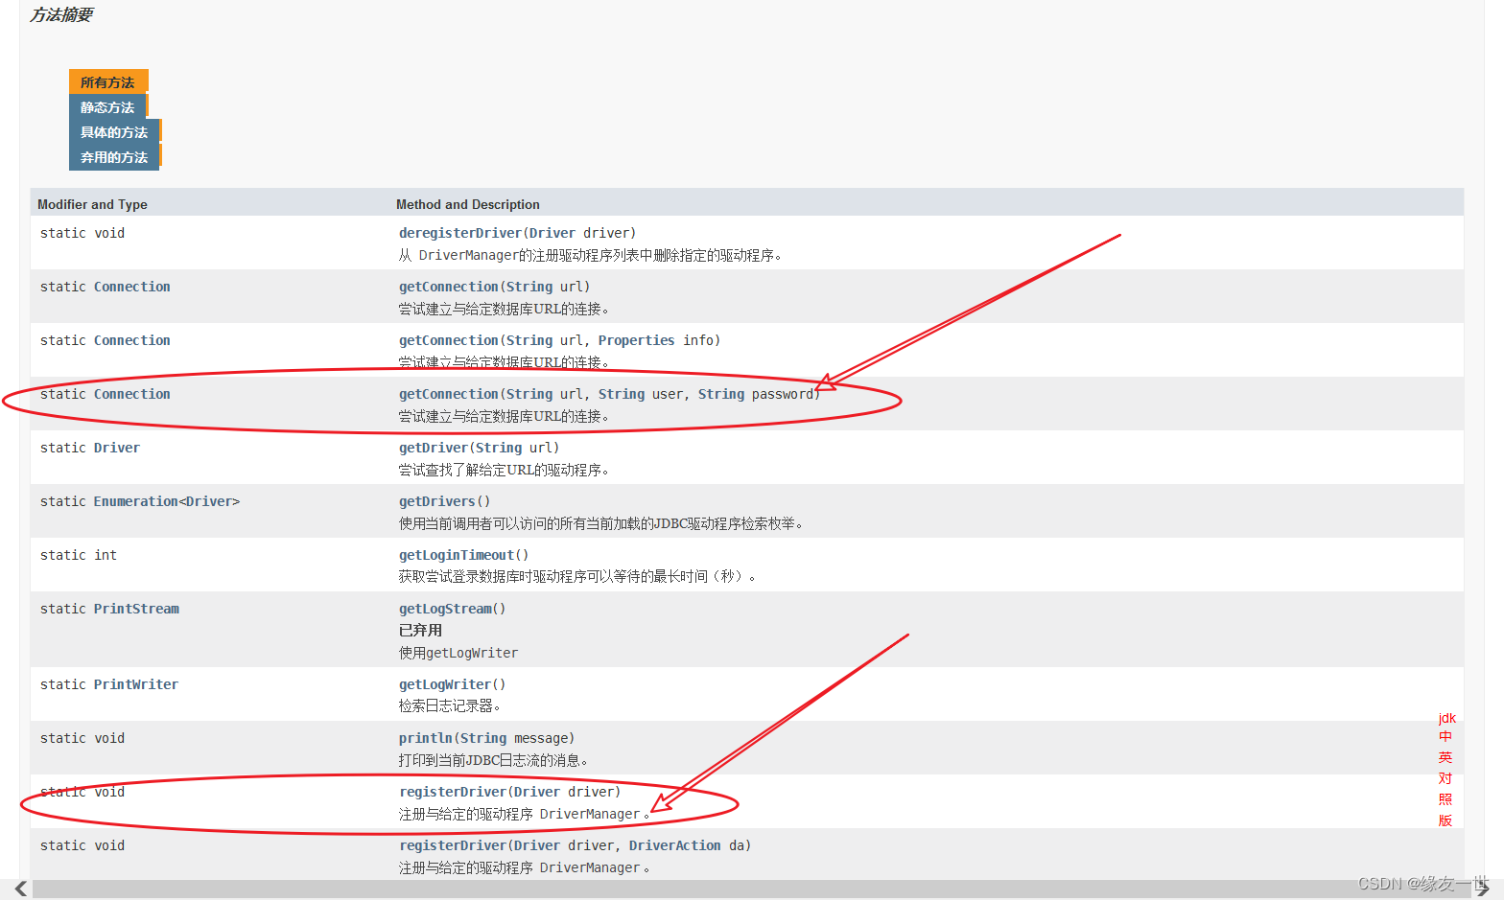
Task: Click the Properties parameter type link
Action: [x=637, y=340]
